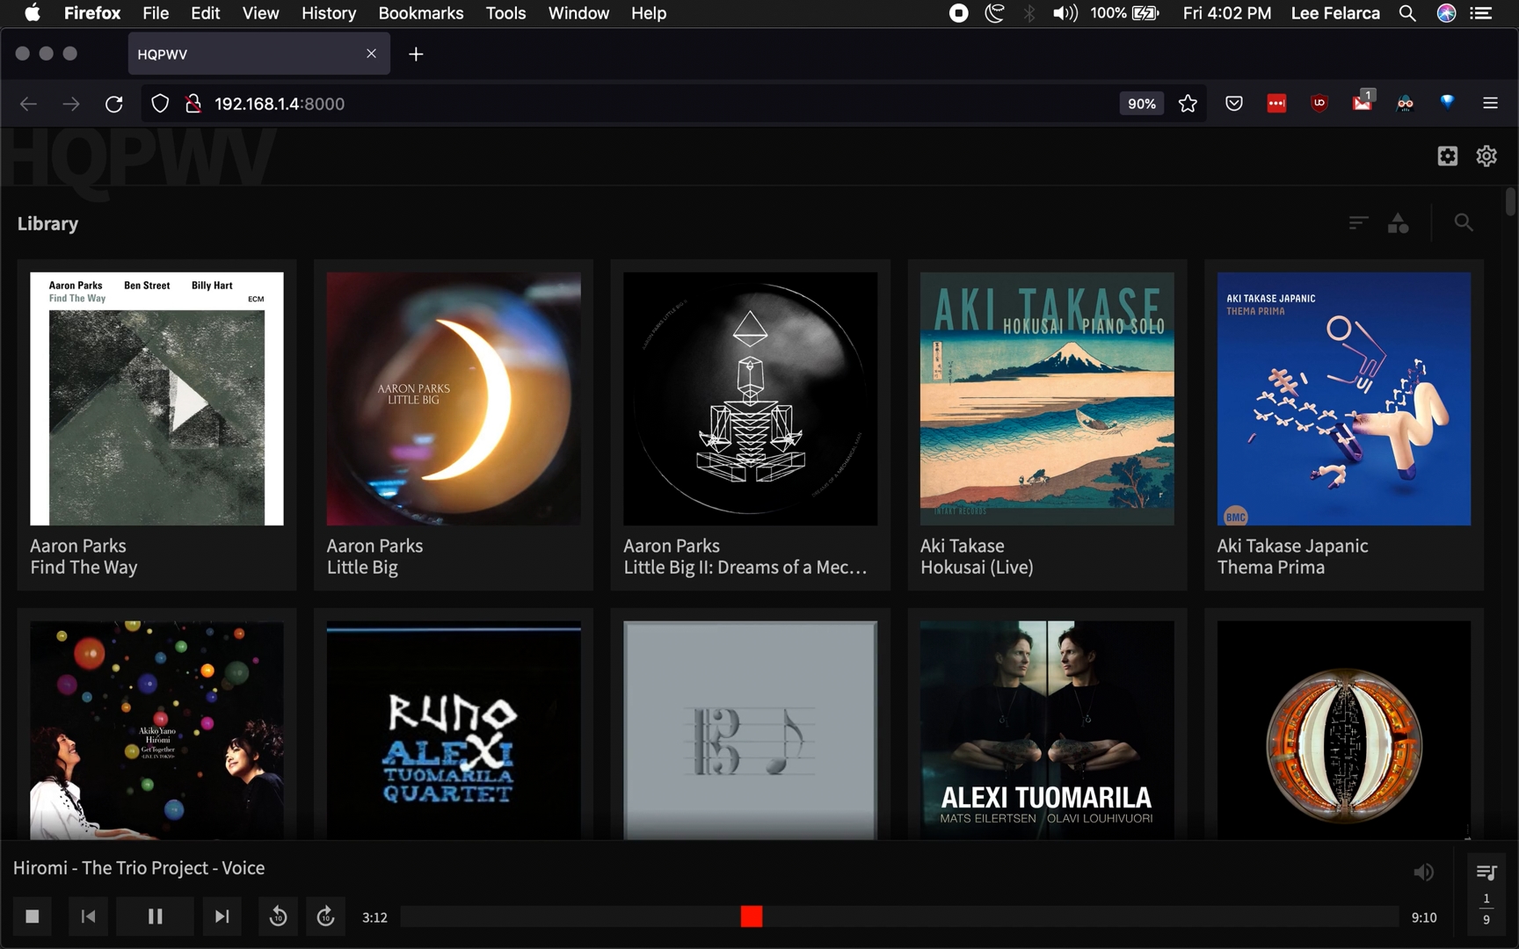
Task: Open the Alexi Tuomarila trio album cover
Action: (x=1047, y=730)
